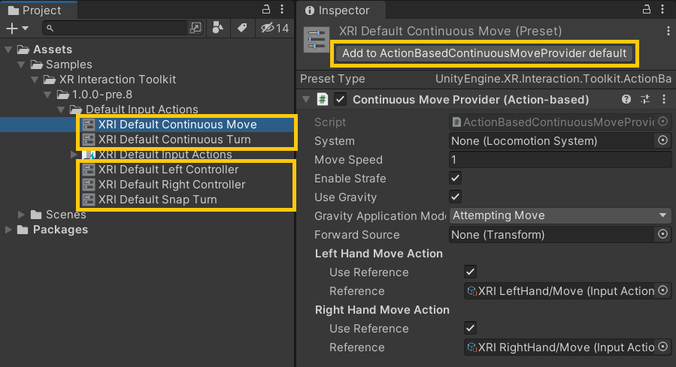The image size is (676, 367).
Task: Click the Move Speed value field
Action: coord(560,160)
